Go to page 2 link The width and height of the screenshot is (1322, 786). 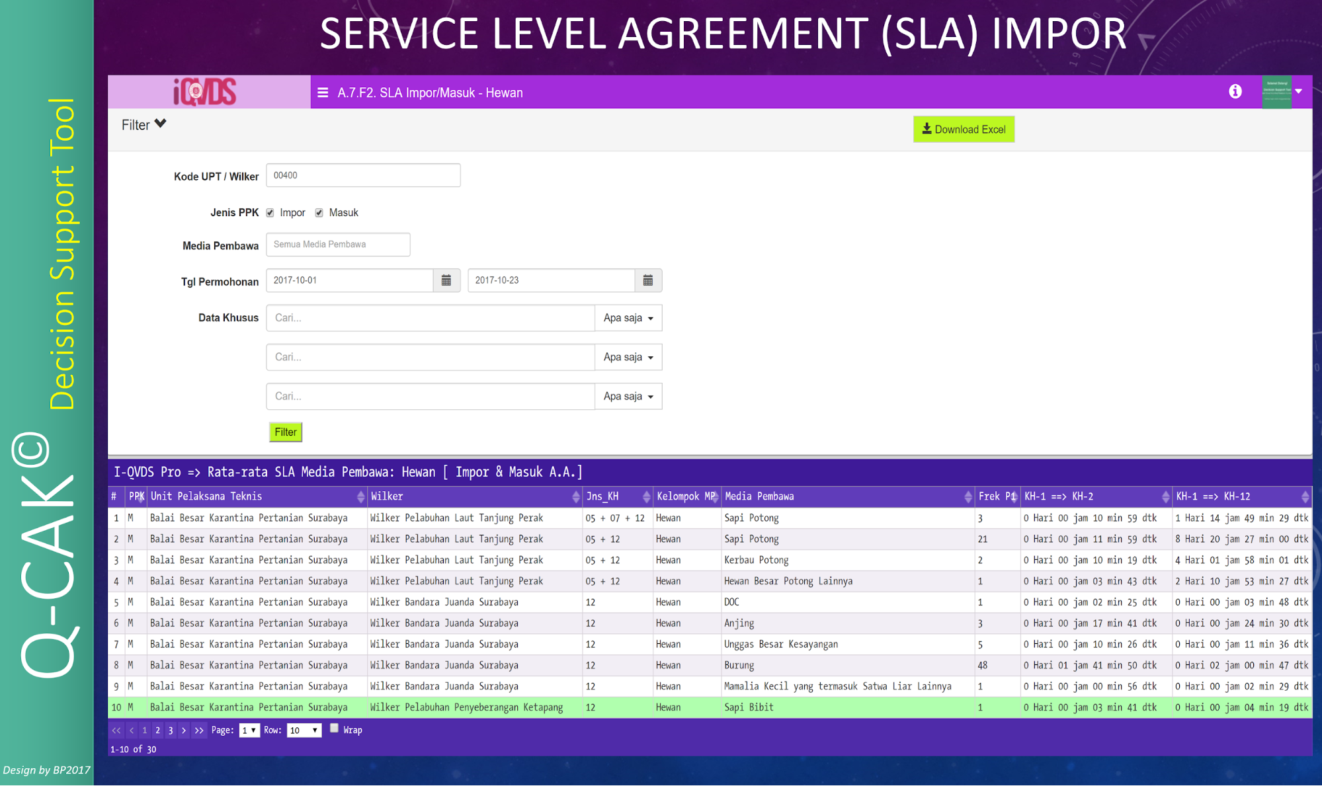157,730
